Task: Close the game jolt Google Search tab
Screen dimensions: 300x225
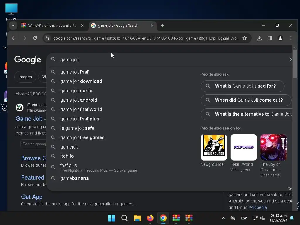Action: coord(152,25)
